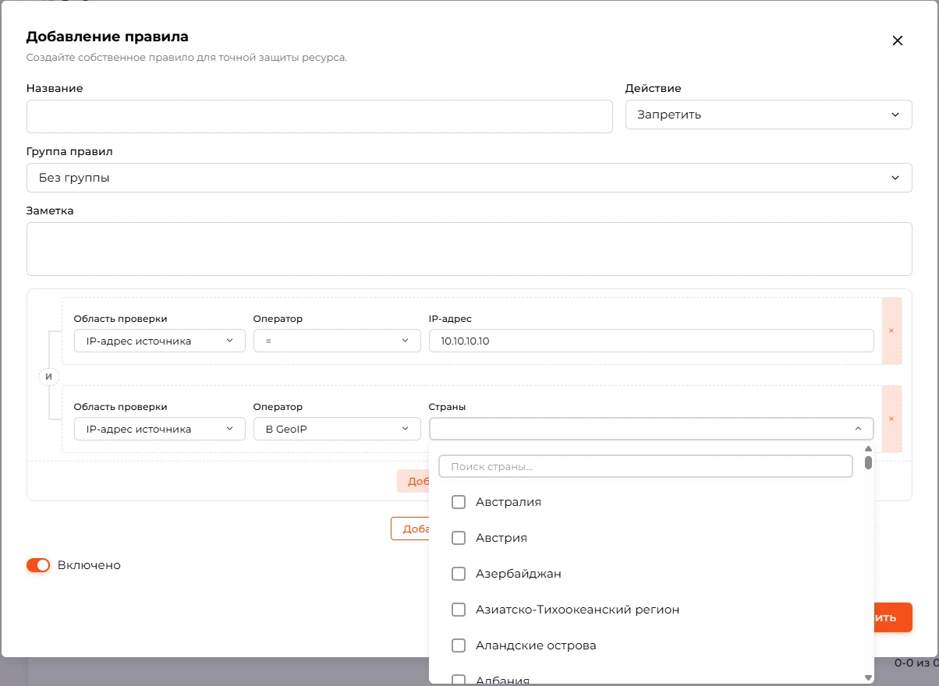Screen dimensions: 939x686
Task: Click the country list scroll-down arrow
Action: pyautogui.click(x=868, y=678)
